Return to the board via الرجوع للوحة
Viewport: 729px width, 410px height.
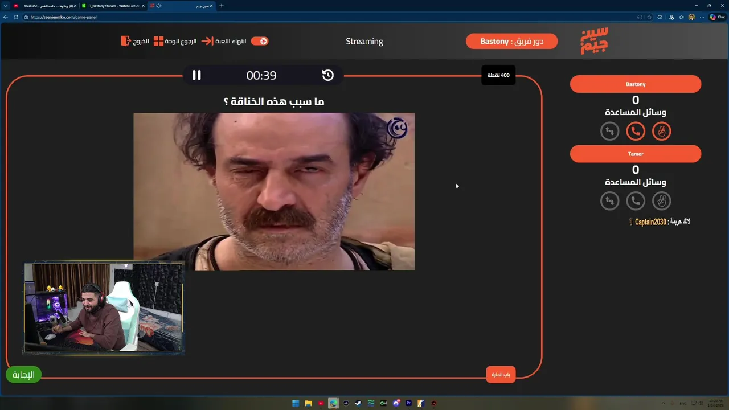[x=175, y=41]
